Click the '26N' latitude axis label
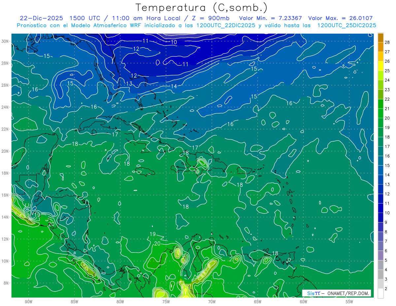Viewport: 396px width, 306px height. [5, 85]
